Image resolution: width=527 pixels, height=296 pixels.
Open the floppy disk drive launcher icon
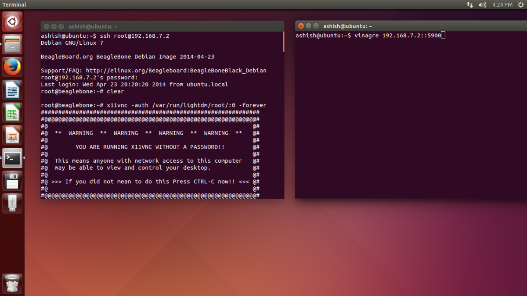pyautogui.click(x=12, y=181)
